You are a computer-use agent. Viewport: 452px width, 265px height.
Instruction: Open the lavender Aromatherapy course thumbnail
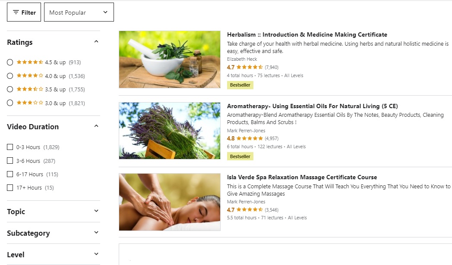[x=170, y=131]
